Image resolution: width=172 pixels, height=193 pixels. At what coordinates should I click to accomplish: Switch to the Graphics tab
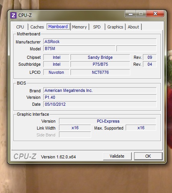[x=115, y=27]
